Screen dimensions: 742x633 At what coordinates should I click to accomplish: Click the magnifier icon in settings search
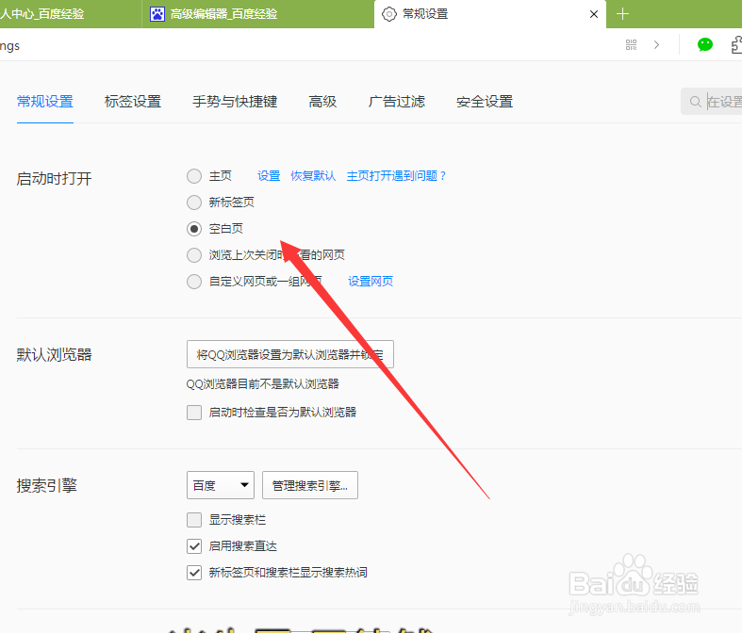[x=695, y=102]
